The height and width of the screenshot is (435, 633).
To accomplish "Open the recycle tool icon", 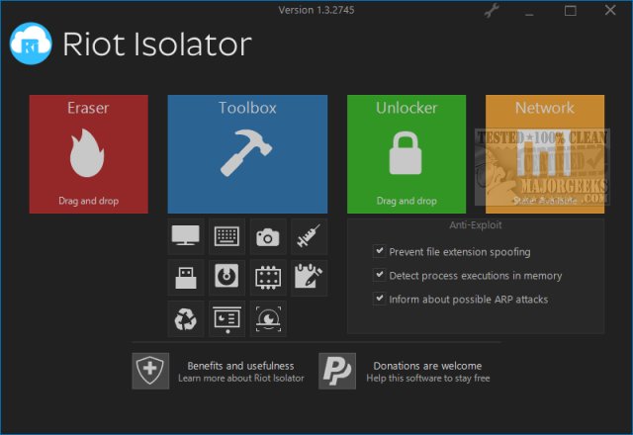I will point(186,318).
